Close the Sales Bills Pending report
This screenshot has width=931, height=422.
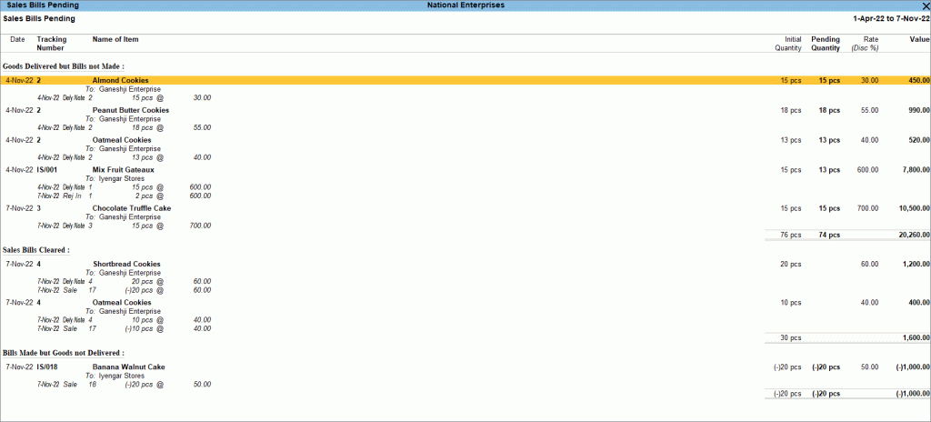click(x=925, y=5)
